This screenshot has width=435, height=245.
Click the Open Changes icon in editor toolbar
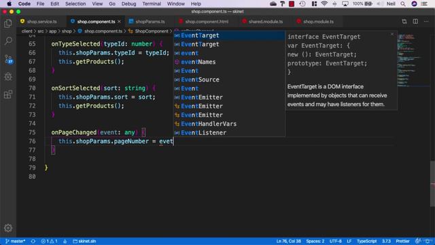click(x=404, y=22)
